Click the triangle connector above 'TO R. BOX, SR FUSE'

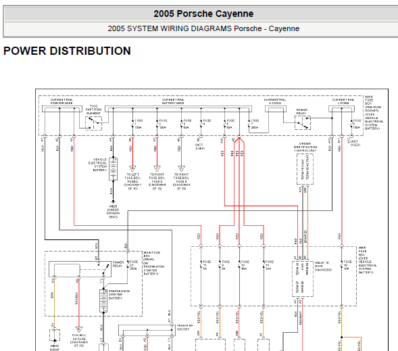pyautogui.click(x=78, y=330)
